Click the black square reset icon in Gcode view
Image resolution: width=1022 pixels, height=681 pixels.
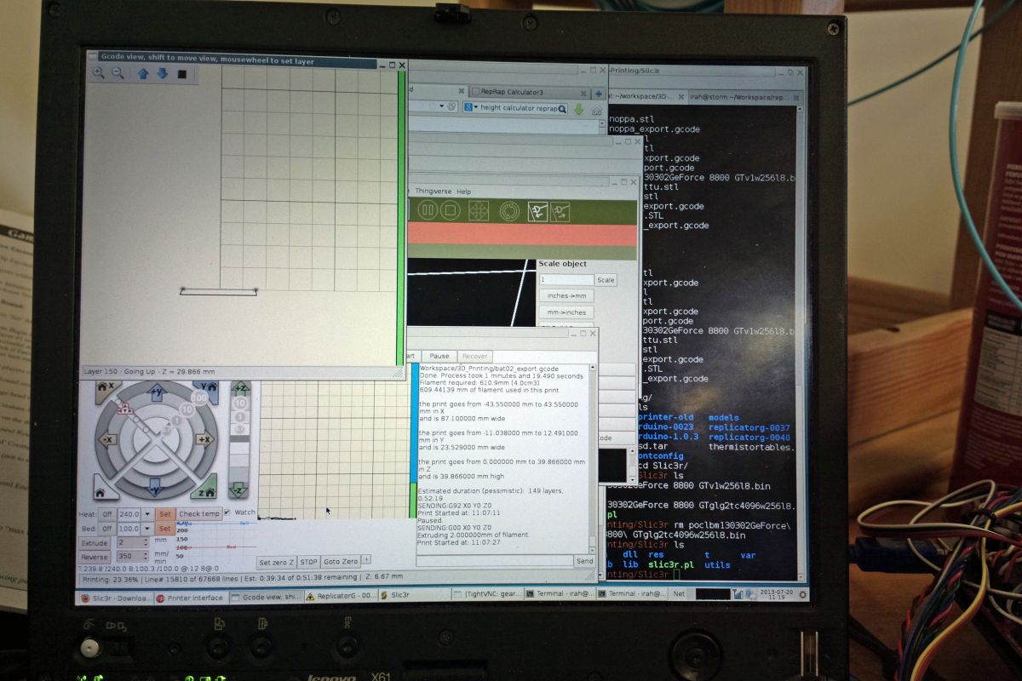(181, 74)
